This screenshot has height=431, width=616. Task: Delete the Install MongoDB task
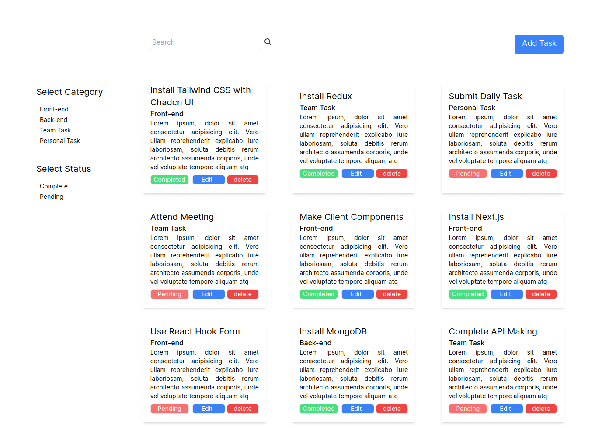pyautogui.click(x=392, y=409)
